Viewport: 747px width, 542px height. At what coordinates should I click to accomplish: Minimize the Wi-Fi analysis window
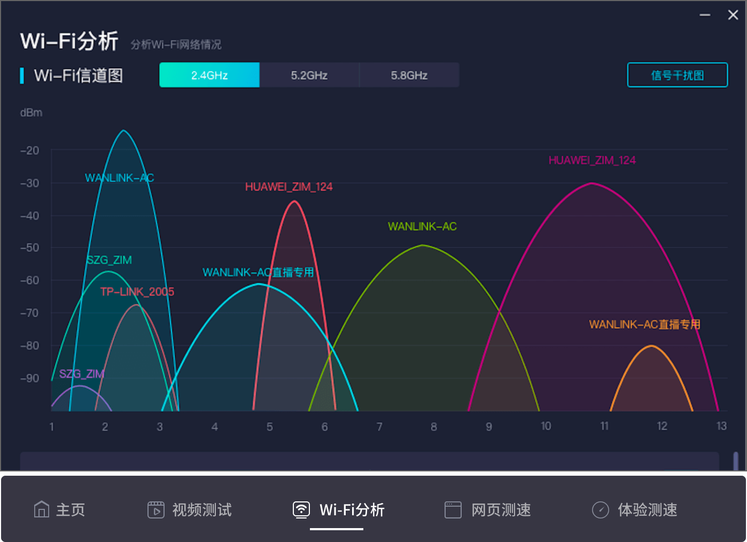point(705,15)
